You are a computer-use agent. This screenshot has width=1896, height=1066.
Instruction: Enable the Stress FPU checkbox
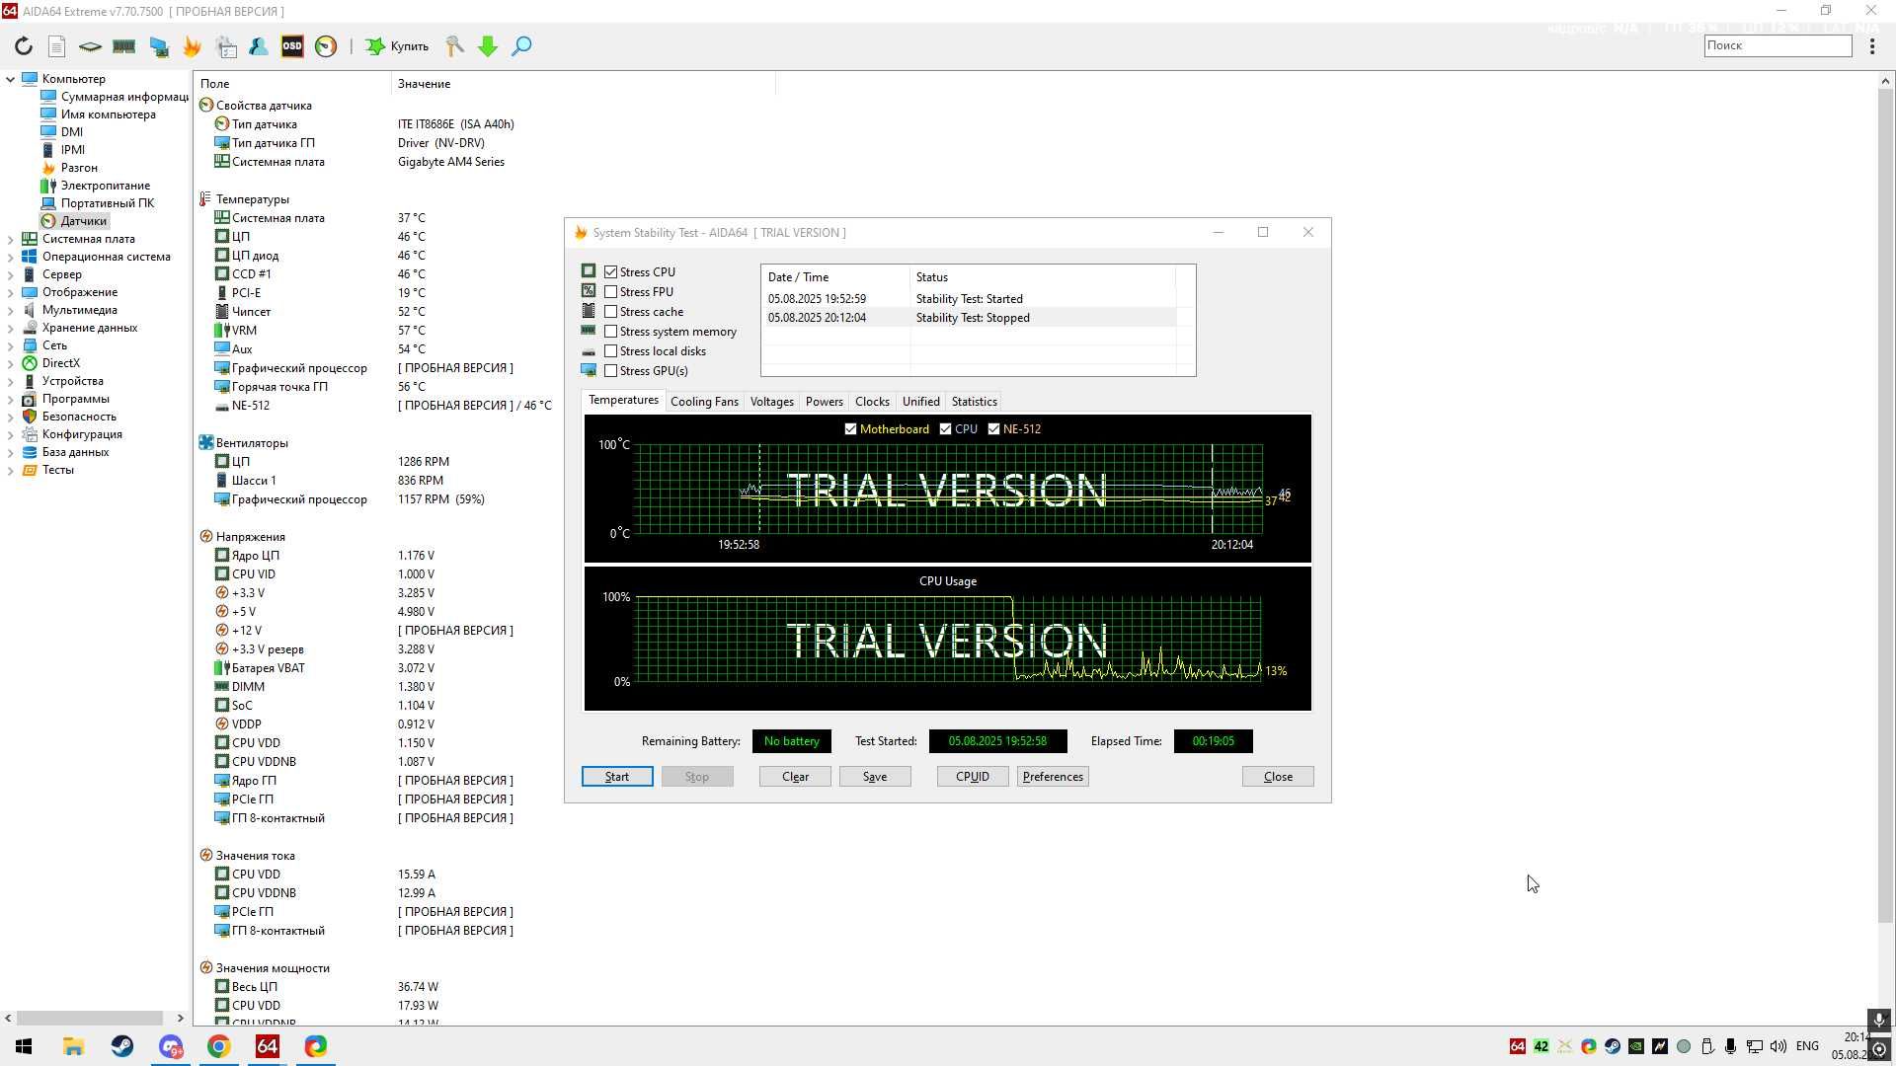(x=611, y=292)
